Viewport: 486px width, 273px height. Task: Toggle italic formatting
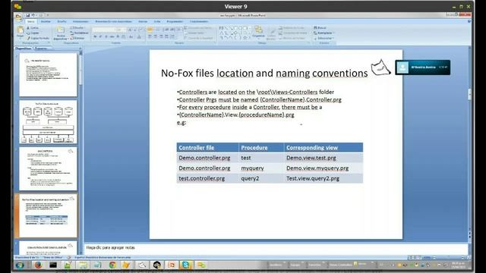100,36
